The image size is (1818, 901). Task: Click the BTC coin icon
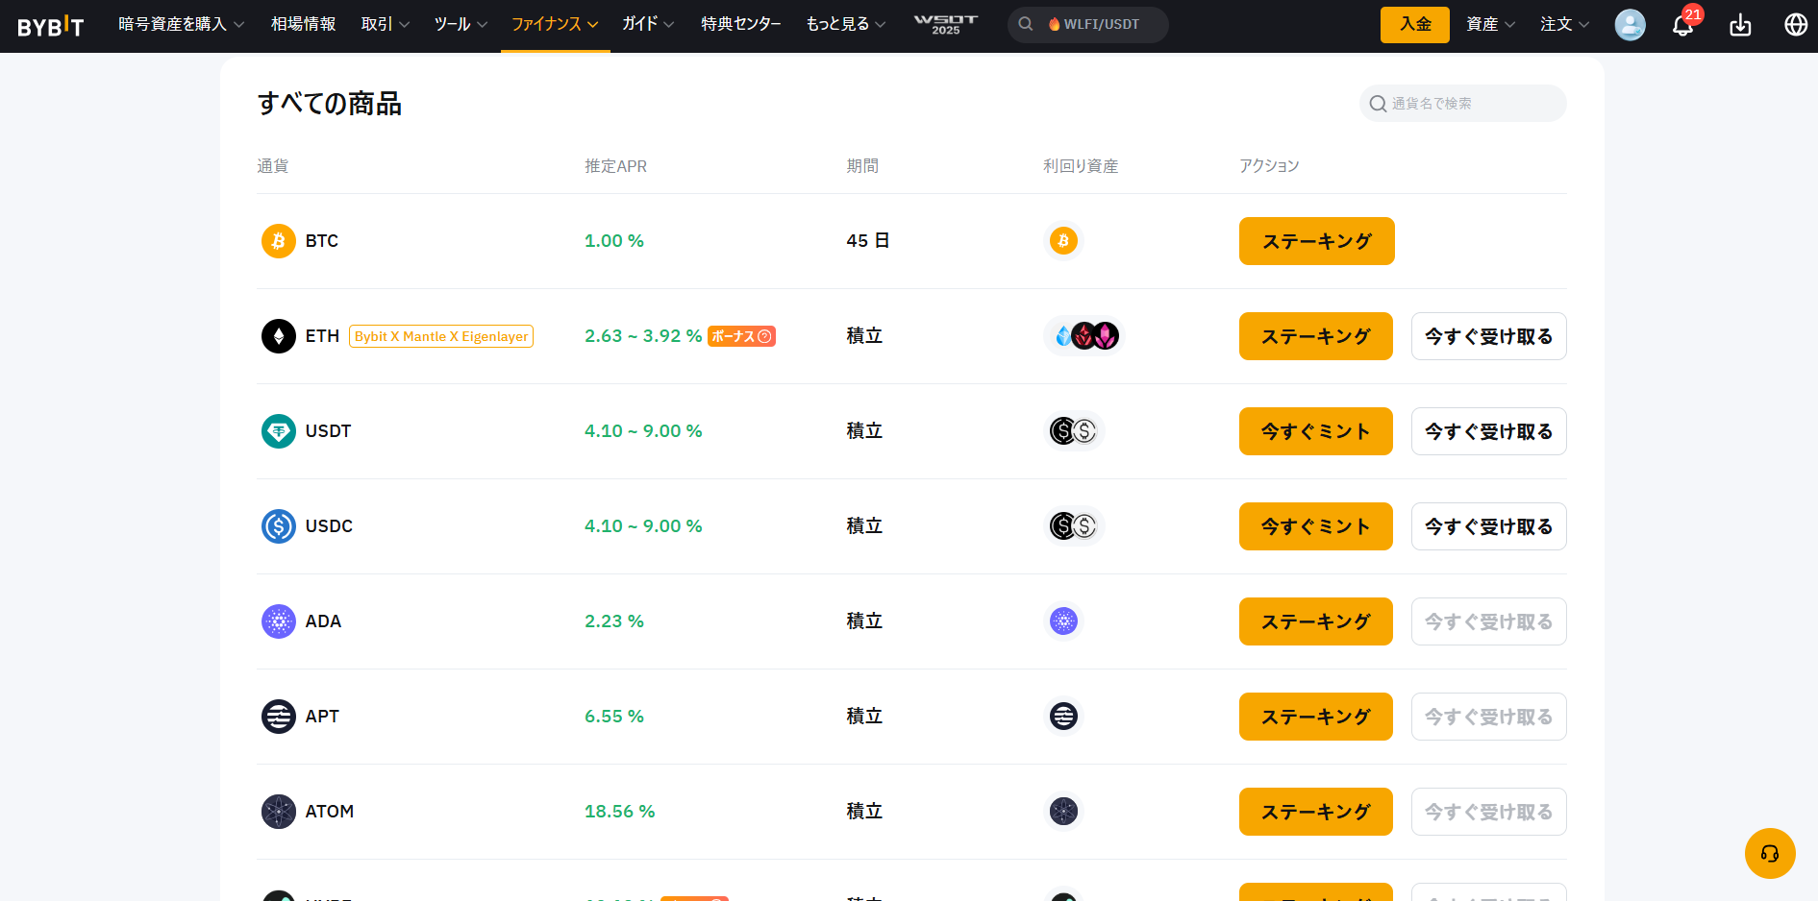coord(279,241)
